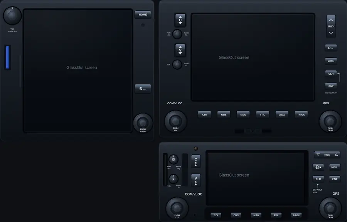This screenshot has width=347, height=222.
Task: Open MSG page on the lower right unit
Action: pyautogui.click(x=256, y=215)
